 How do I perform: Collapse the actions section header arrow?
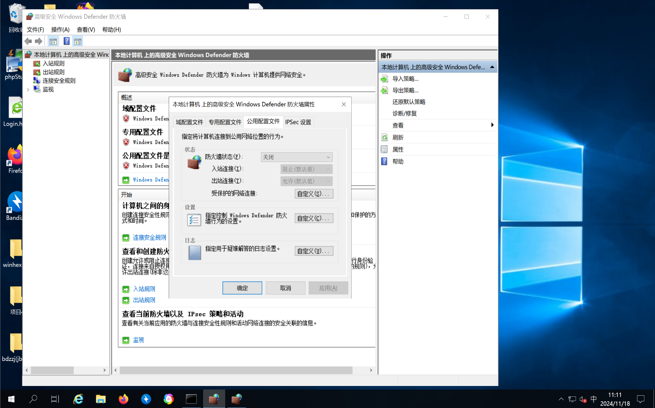click(492, 67)
